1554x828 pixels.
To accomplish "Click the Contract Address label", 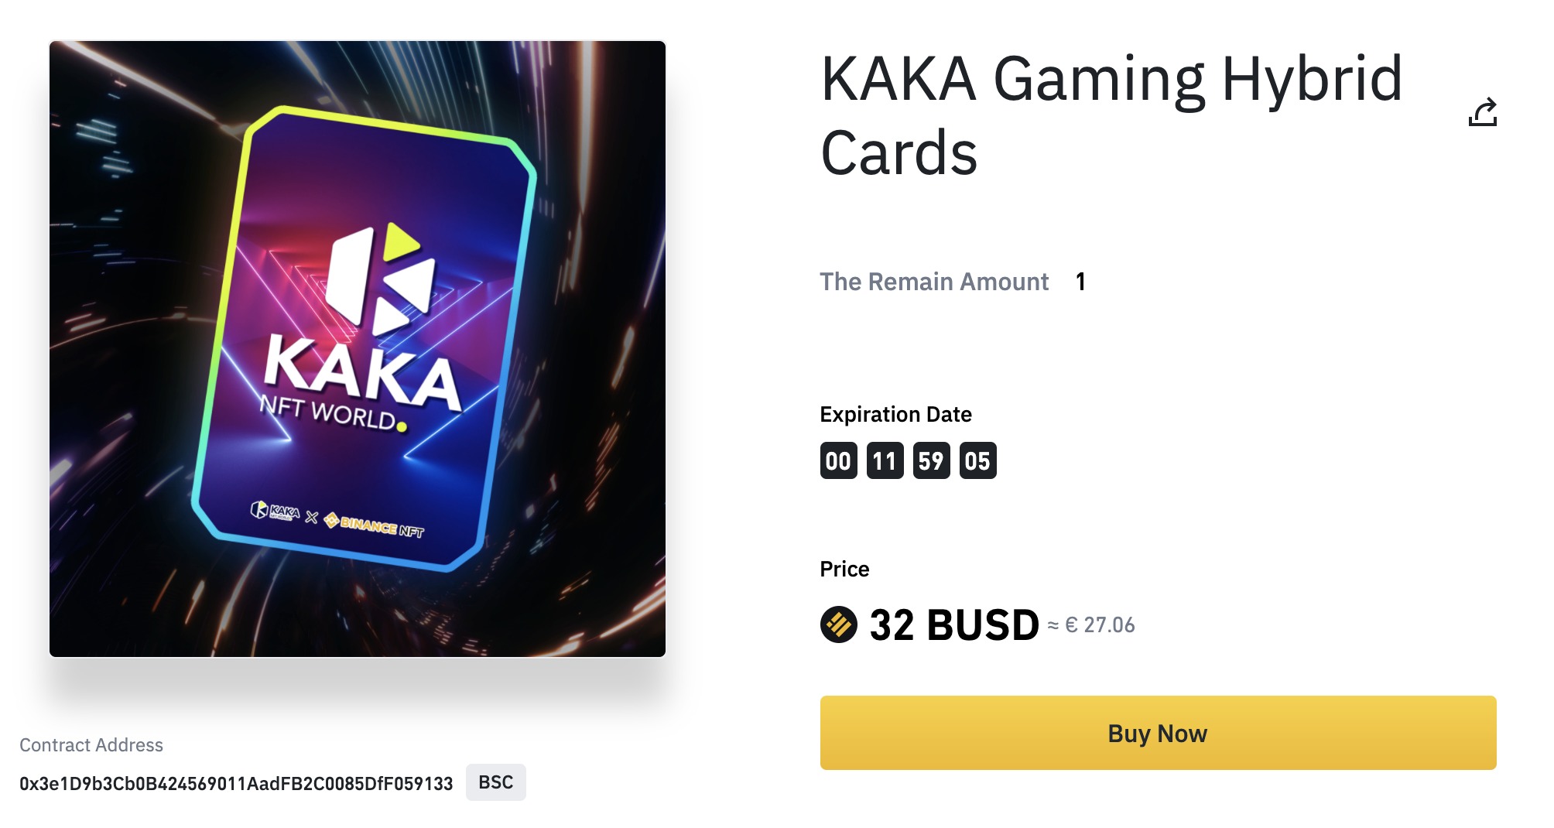I will [91, 745].
